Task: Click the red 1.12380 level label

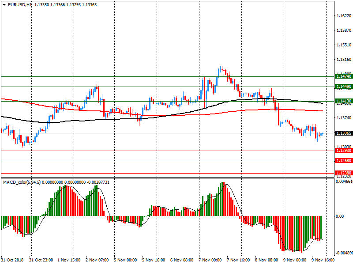Action: coord(343,173)
